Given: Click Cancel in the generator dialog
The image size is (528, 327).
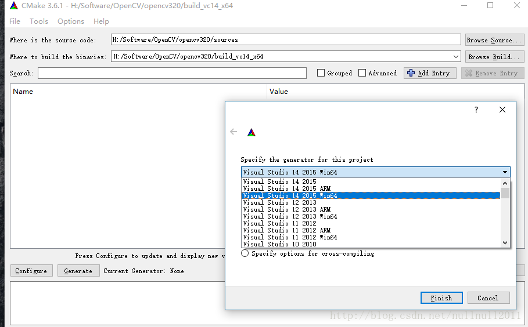Looking at the screenshot, I should click(x=489, y=298).
